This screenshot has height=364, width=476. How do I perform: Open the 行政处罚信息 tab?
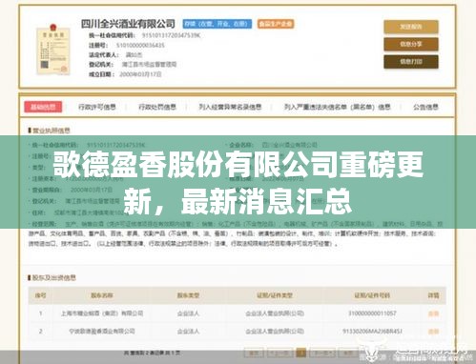(157, 107)
